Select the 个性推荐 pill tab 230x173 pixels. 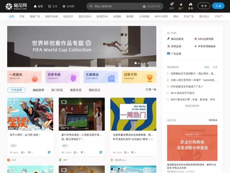click(16, 90)
